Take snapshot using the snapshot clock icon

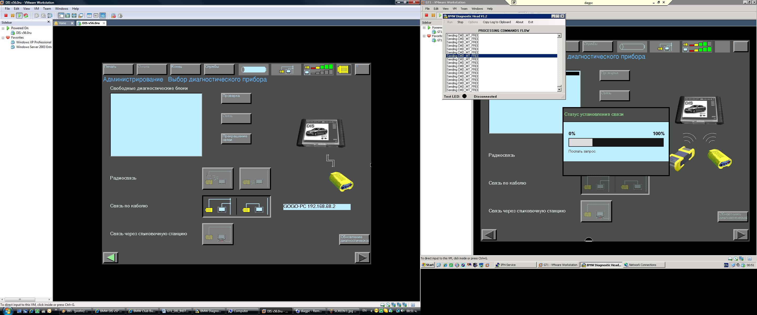pos(37,15)
